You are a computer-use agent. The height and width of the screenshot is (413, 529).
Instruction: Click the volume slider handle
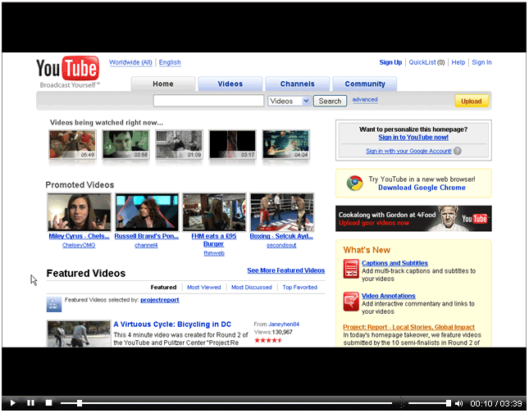pos(448,403)
